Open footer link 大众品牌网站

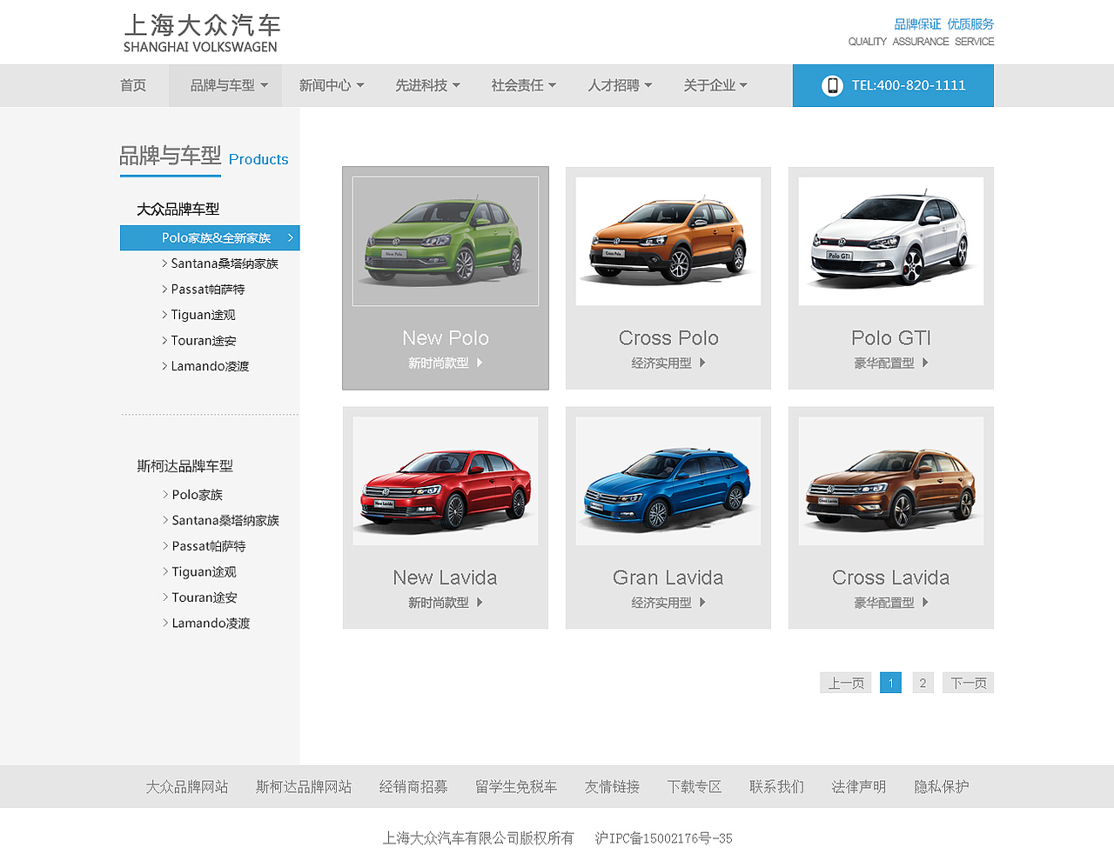tap(187, 787)
